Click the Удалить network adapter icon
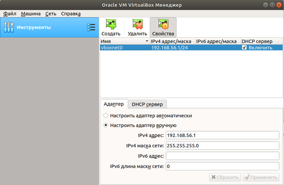The height and width of the screenshot is (185, 284). (137, 25)
